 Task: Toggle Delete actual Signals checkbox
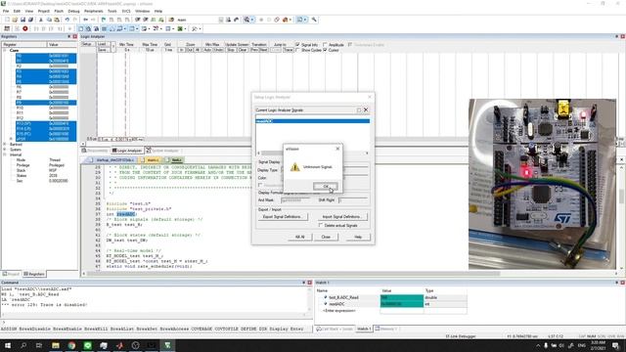[321, 226]
